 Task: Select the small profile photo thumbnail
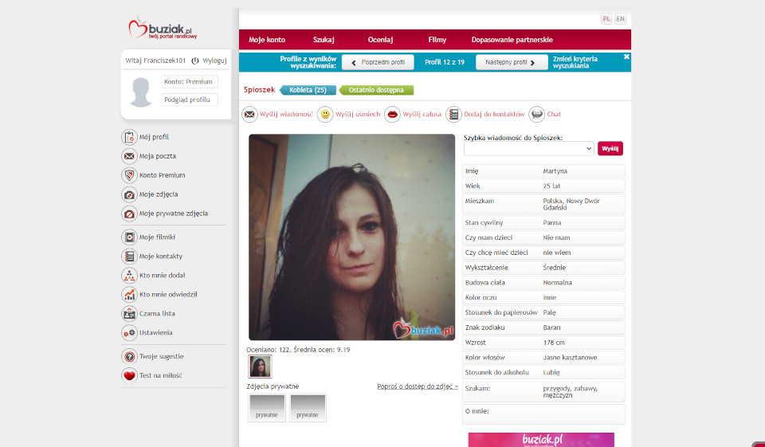pyautogui.click(x=261, y=367)
